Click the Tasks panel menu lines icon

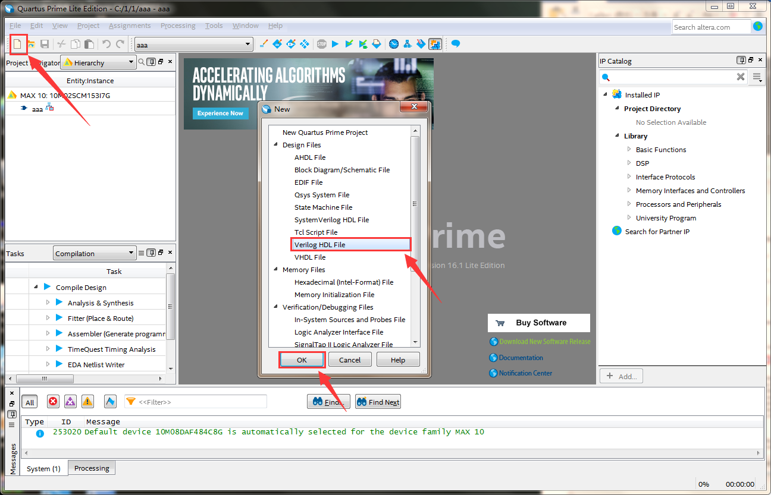[x=142, y=253]
